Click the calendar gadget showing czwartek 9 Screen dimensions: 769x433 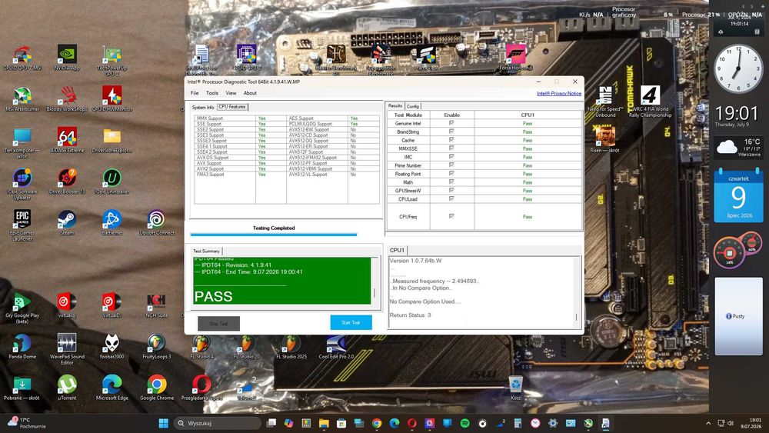point(738,195)
